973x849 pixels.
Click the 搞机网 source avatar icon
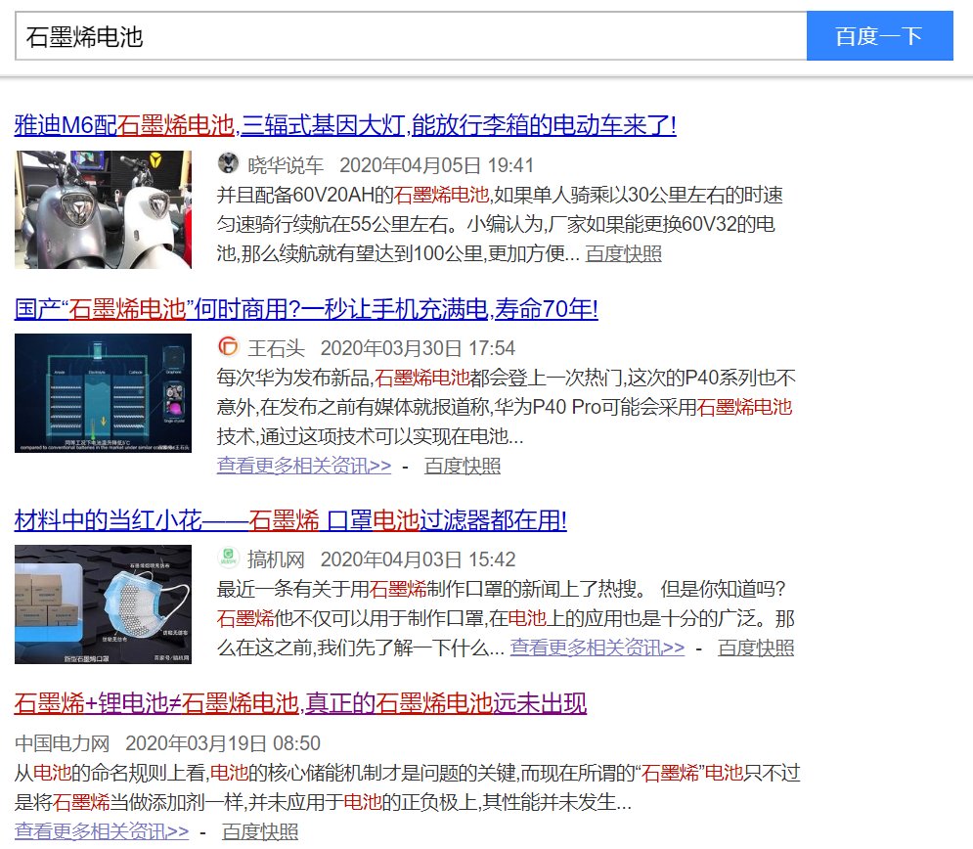pos(227,559)
